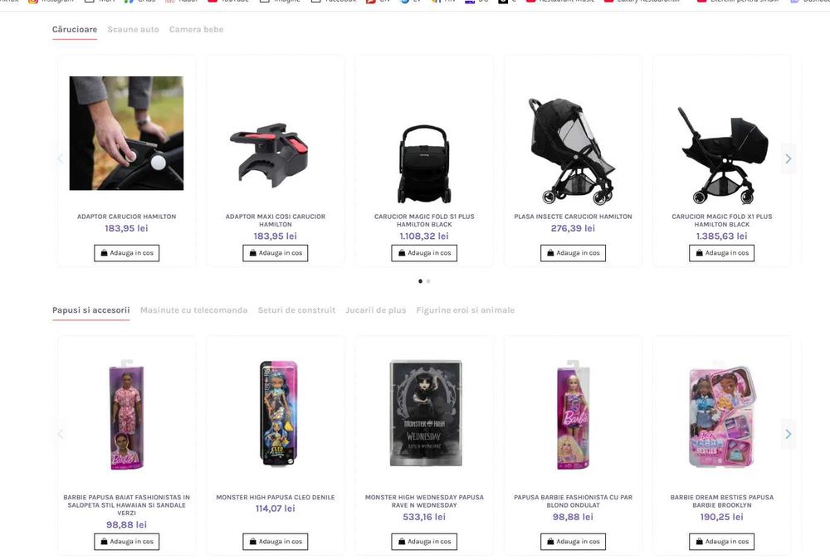Open Figurine eroi si animale tab
The height and width of the screenshot is (560, 830).
[466, 310]
